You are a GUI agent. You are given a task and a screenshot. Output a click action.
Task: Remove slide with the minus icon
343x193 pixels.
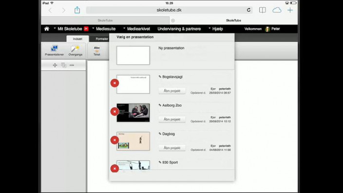(x=72, y=65)
